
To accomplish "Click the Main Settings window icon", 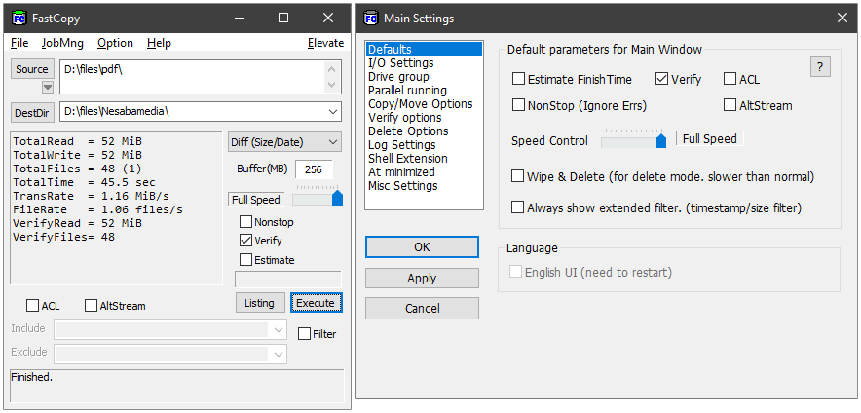I will 371,19.
